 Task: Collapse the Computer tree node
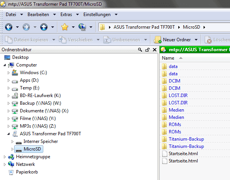pos(5,65)
